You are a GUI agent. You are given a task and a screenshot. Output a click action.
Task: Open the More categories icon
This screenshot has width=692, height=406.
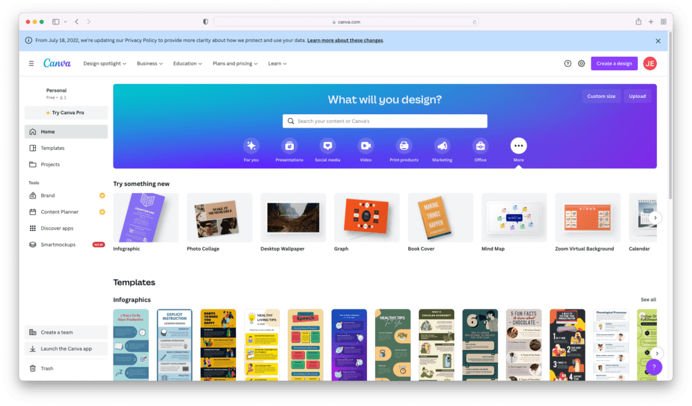[x=518, y=146]
